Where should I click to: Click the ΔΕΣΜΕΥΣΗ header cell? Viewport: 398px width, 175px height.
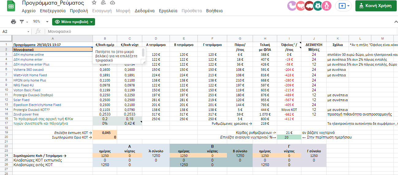point(314,45)
